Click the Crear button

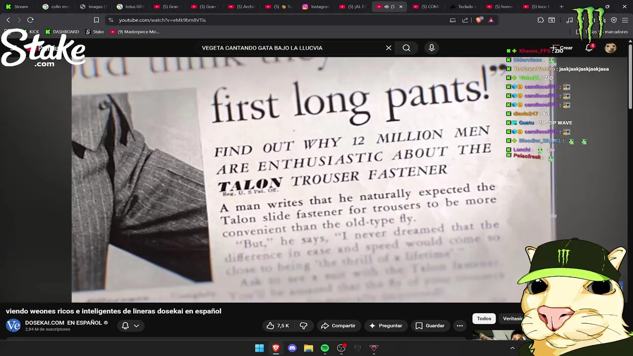pos(562,48)
